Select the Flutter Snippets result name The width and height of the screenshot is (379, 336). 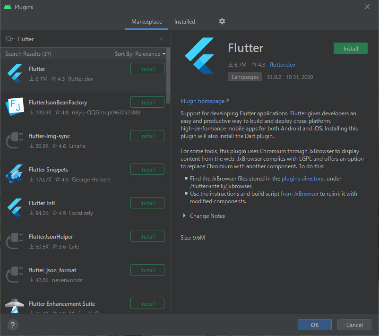pos(48,170)
